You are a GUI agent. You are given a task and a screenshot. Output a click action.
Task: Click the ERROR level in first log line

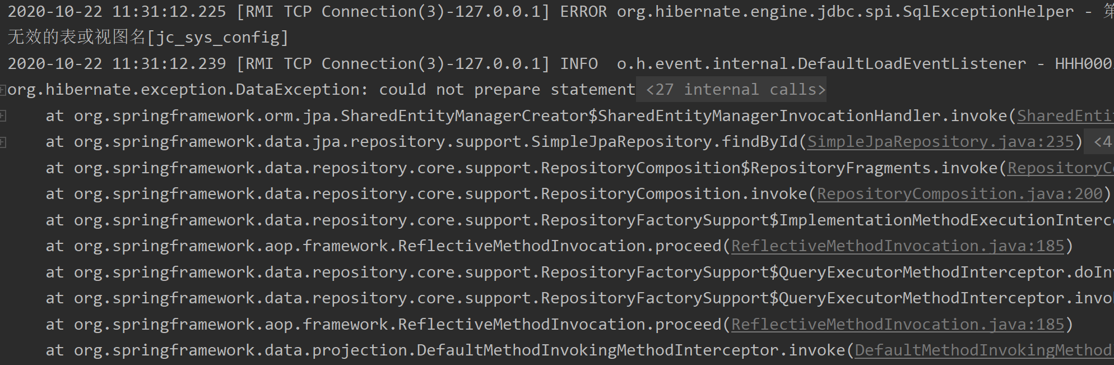583,12
